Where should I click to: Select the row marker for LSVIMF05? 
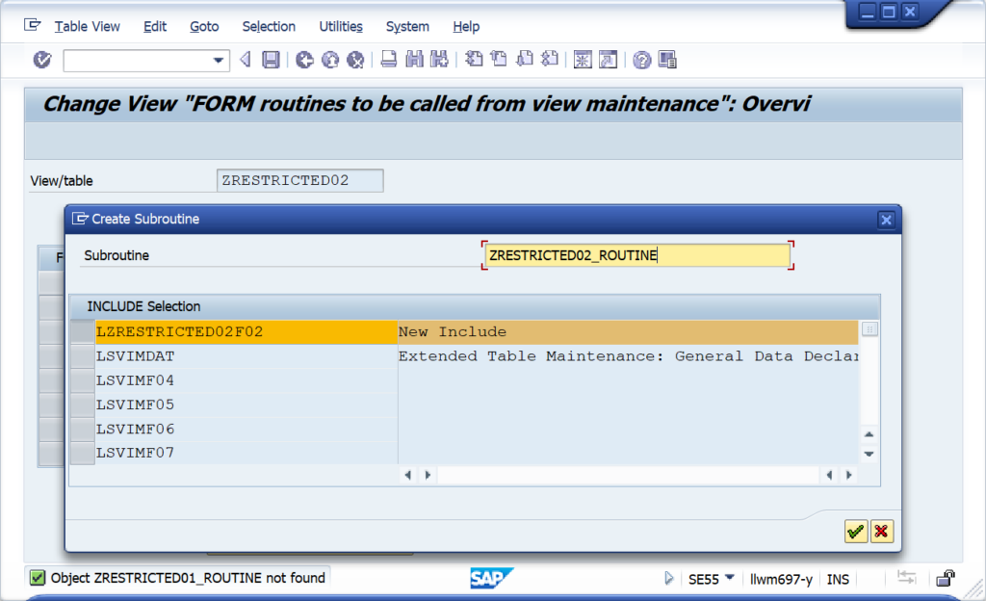point(83,405)
